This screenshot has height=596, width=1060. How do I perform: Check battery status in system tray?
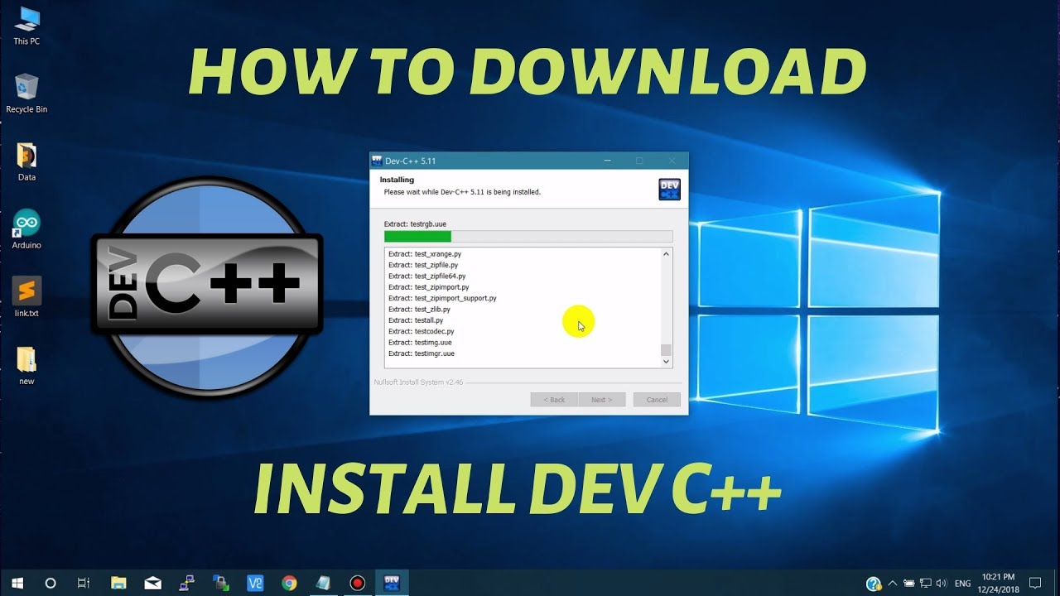(909, 584)
